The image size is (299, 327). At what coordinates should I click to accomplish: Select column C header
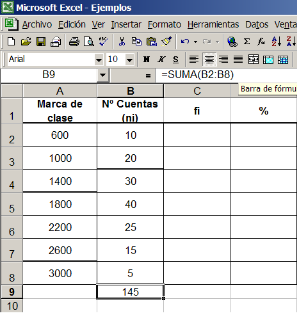tap(197, 91)
